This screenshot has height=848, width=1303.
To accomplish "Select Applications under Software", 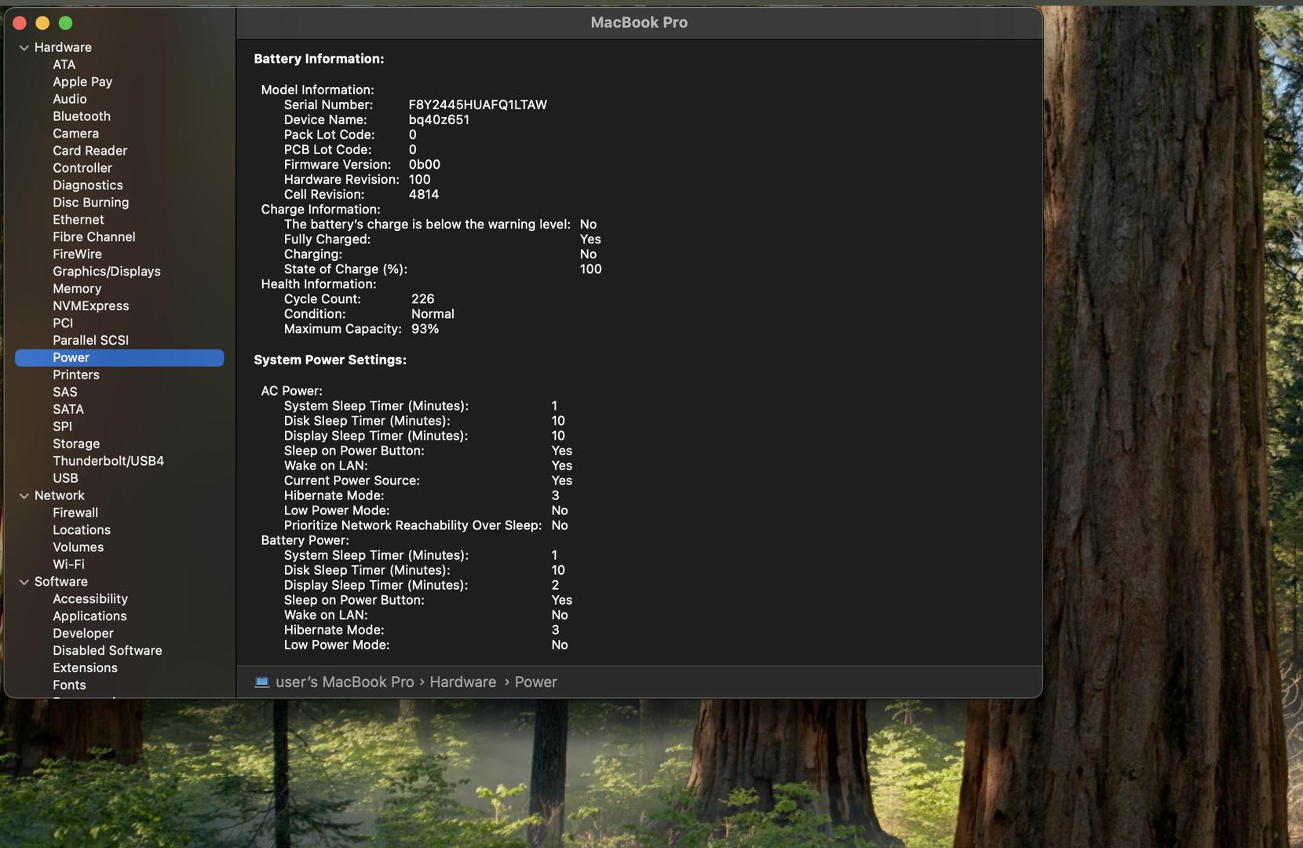I will 89,618.
